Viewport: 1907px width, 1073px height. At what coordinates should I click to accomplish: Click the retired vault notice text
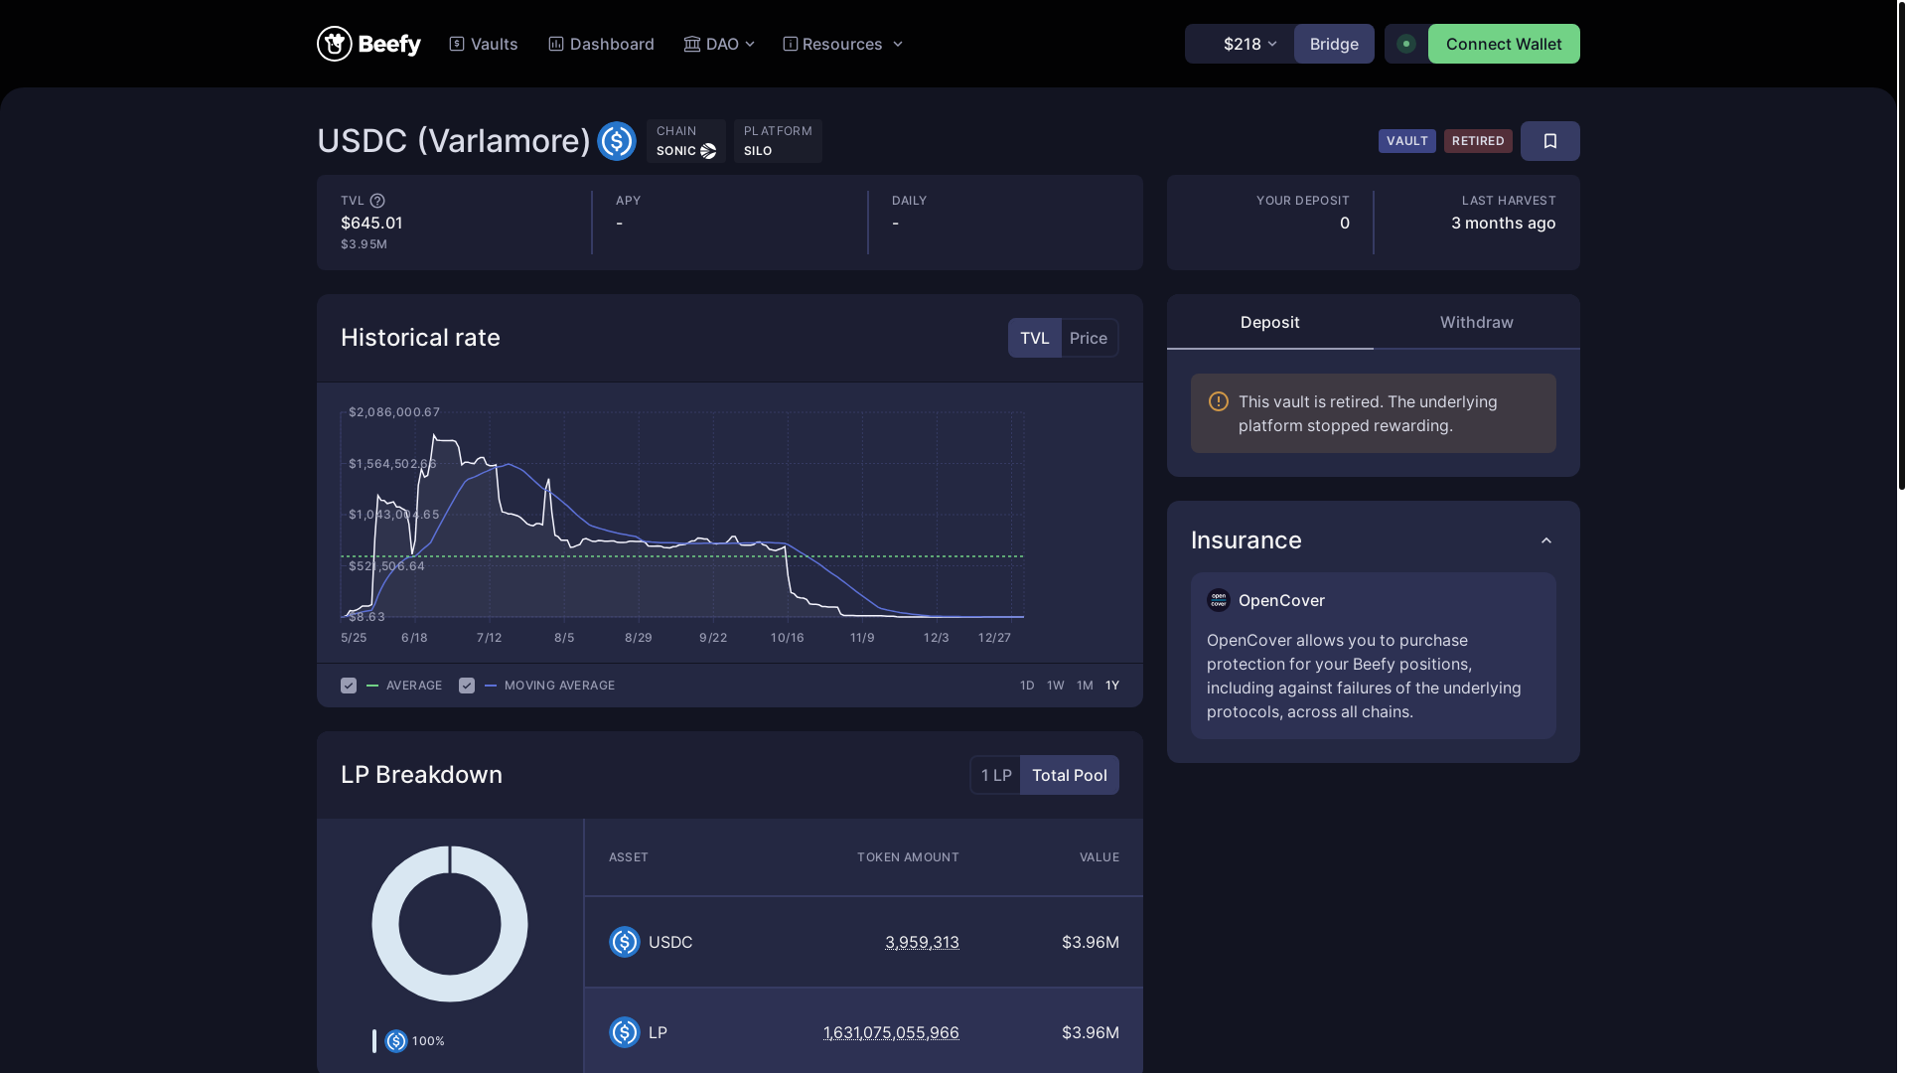click(1368, 413)
